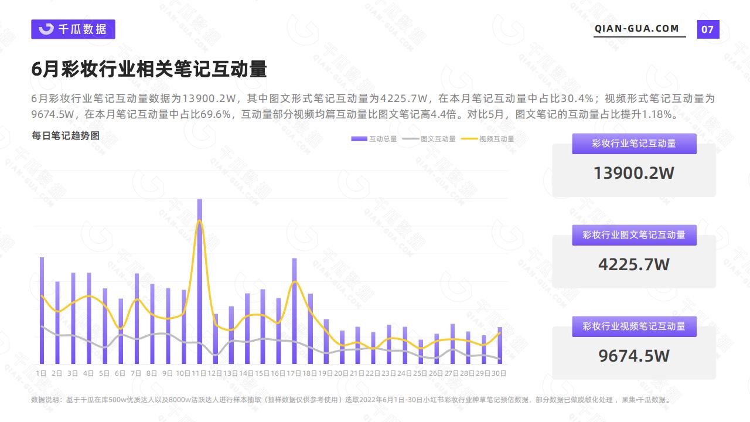This screenshot has width=750, height=422.
Task: Click the tallest bar for 11日
Action: click(199, 281)
